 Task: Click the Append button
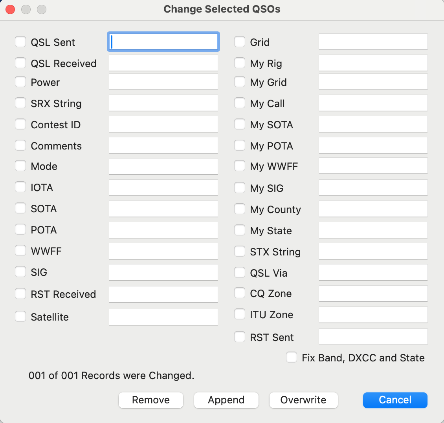pos(226,400)
